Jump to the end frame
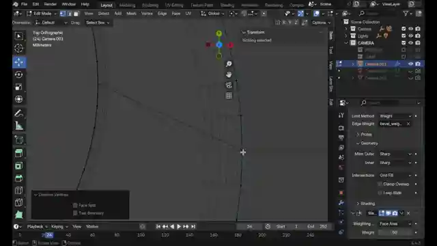 pyautogui.click(x=193, y=226)
